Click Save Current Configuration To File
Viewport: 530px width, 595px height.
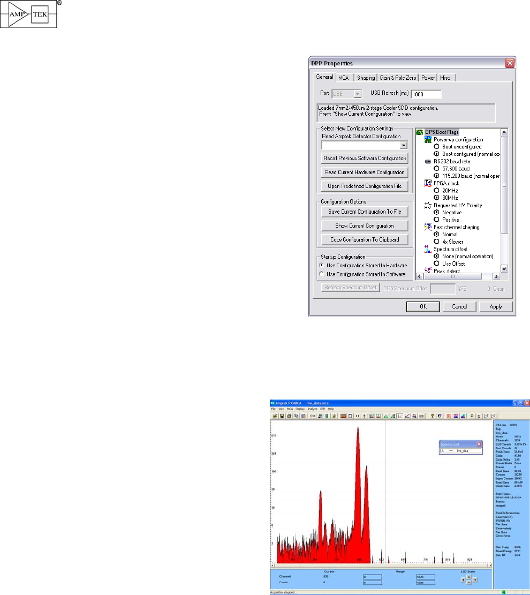[x=365, y=212]
